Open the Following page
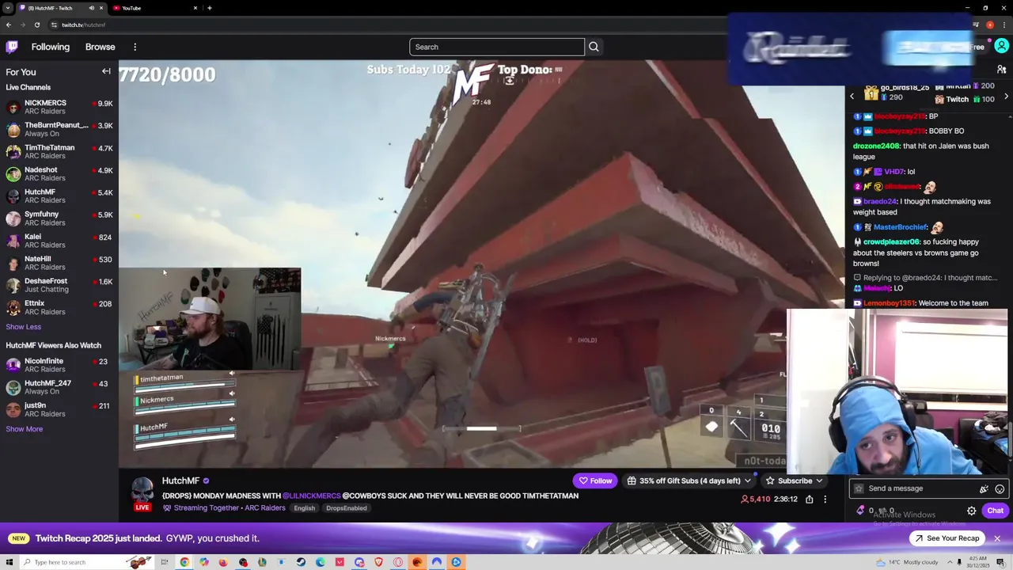The height and width of the screenshot is (570, 1013). (51, 47)
